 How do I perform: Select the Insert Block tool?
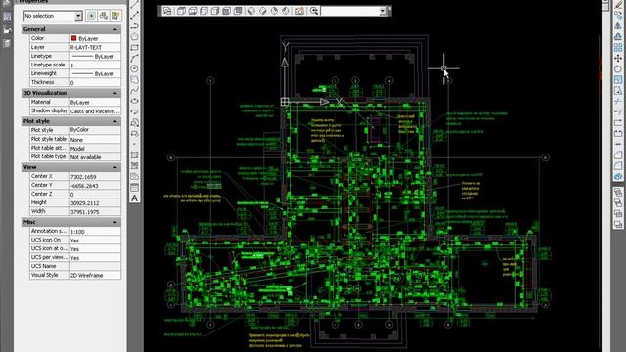tap(135, 122)
